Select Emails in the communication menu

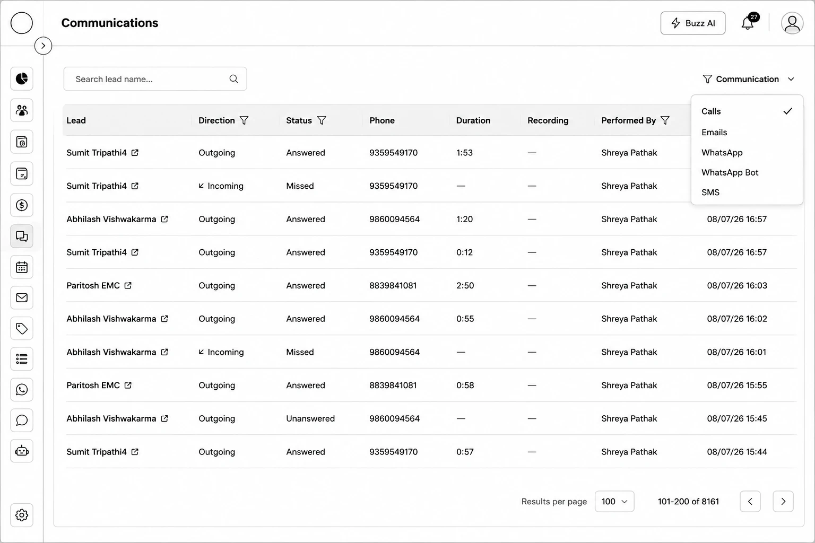(x=747, y=133)
